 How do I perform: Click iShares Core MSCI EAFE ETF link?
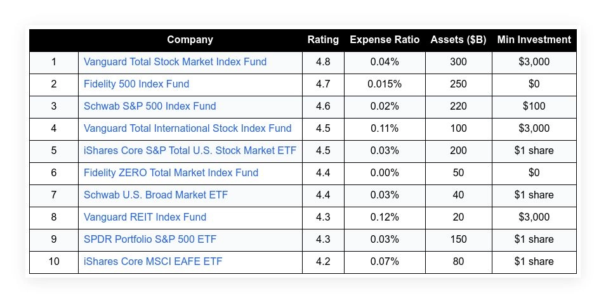point(153,262)
